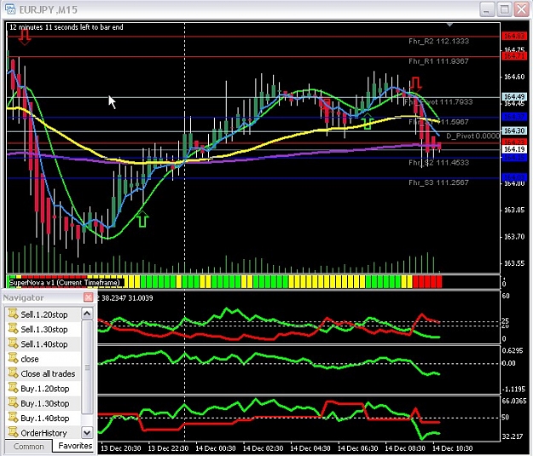Click the Fhr_R2 112.1333 label

click(438, 41)
